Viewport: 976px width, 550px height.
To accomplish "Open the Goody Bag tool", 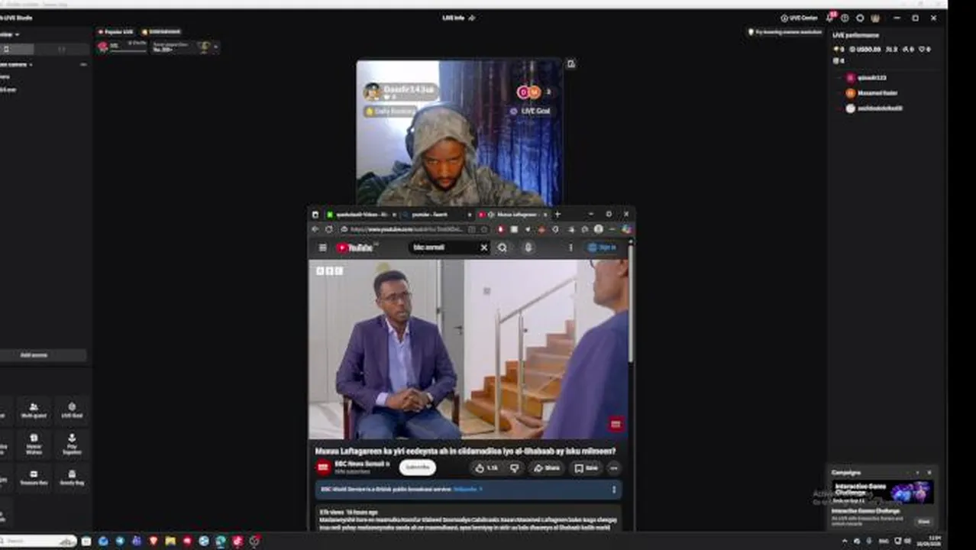I will pos(72,477).
